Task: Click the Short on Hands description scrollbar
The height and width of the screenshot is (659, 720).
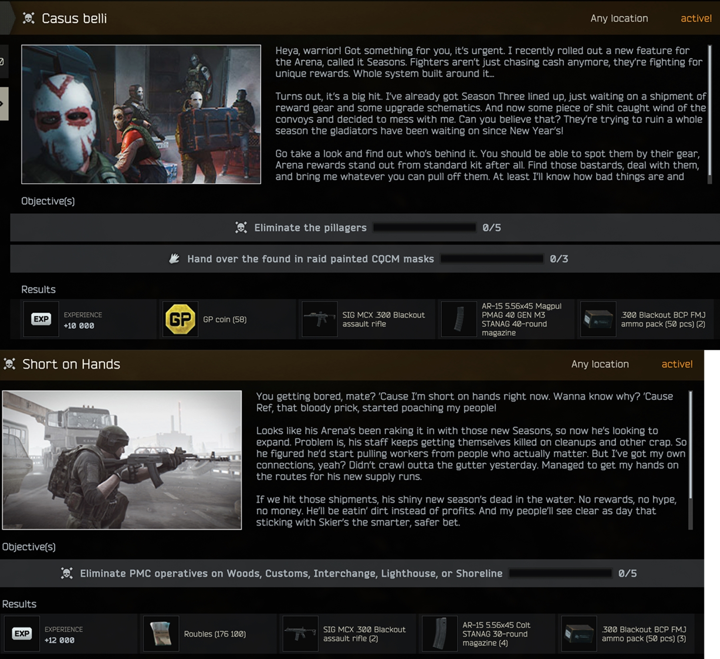Action: [690, 460]
